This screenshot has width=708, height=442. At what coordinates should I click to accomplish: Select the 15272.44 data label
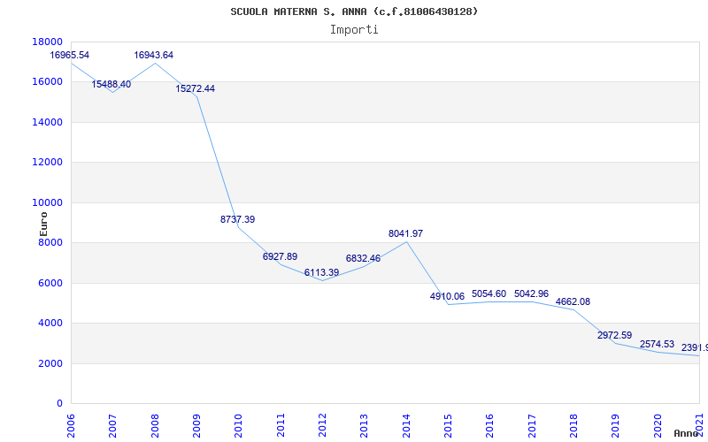(x=195, y=89)
